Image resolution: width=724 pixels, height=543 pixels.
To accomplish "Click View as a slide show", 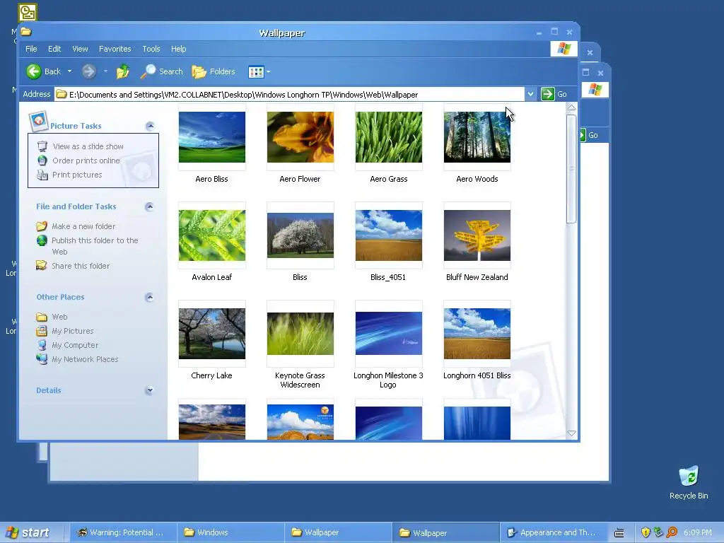I will 88,146.
